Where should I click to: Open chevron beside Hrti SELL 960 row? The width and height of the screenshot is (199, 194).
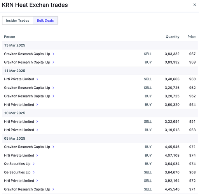[x=37, y=79]
